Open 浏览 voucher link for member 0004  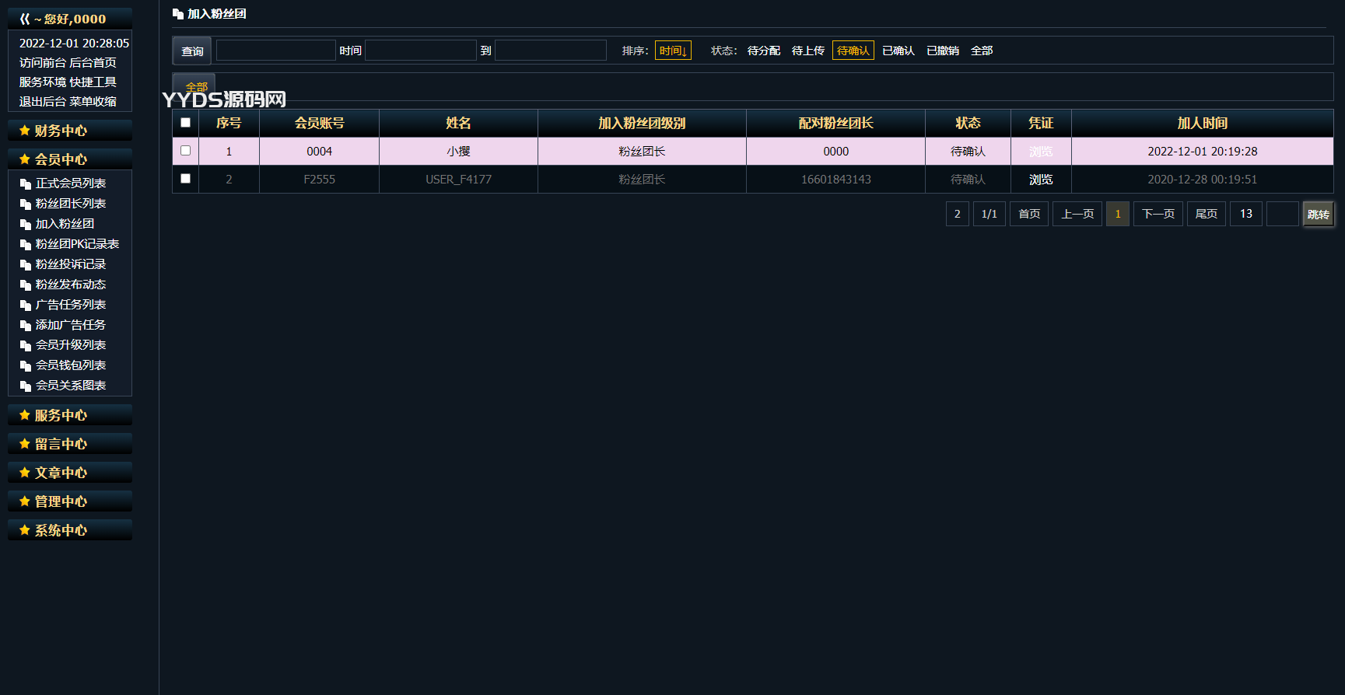(1041, 152)
